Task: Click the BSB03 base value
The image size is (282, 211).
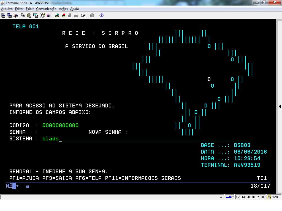Action: (242, 145)
